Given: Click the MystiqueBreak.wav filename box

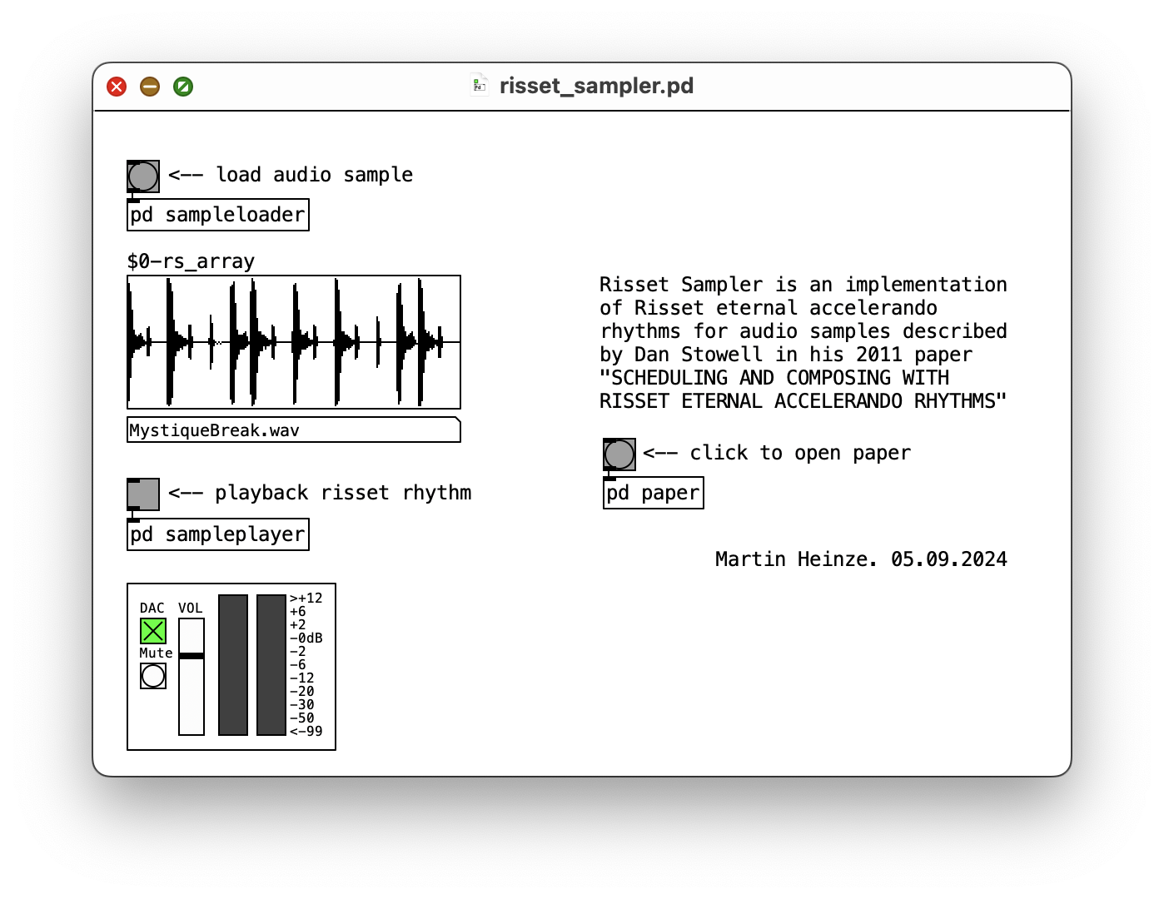Looking at the screenshot, I should [x=294, y=430].
